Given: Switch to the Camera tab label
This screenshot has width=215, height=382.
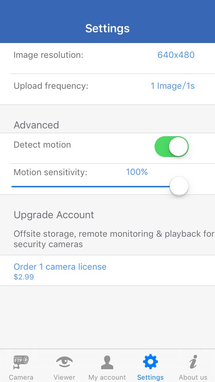Looking at the screenshot, I should pos(21,377).
